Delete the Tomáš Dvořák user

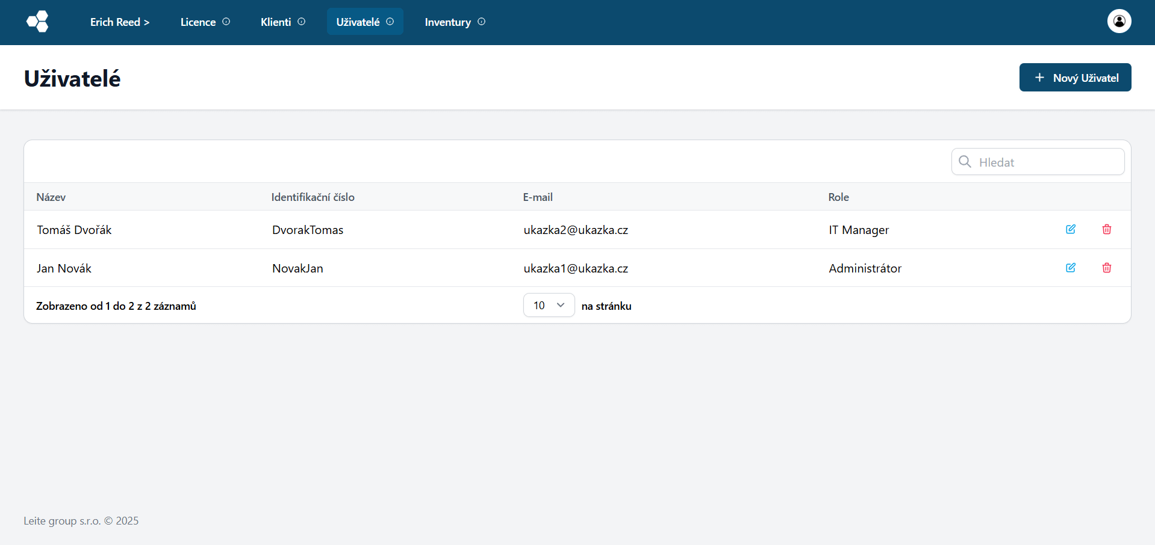[x=1106, y=229]
